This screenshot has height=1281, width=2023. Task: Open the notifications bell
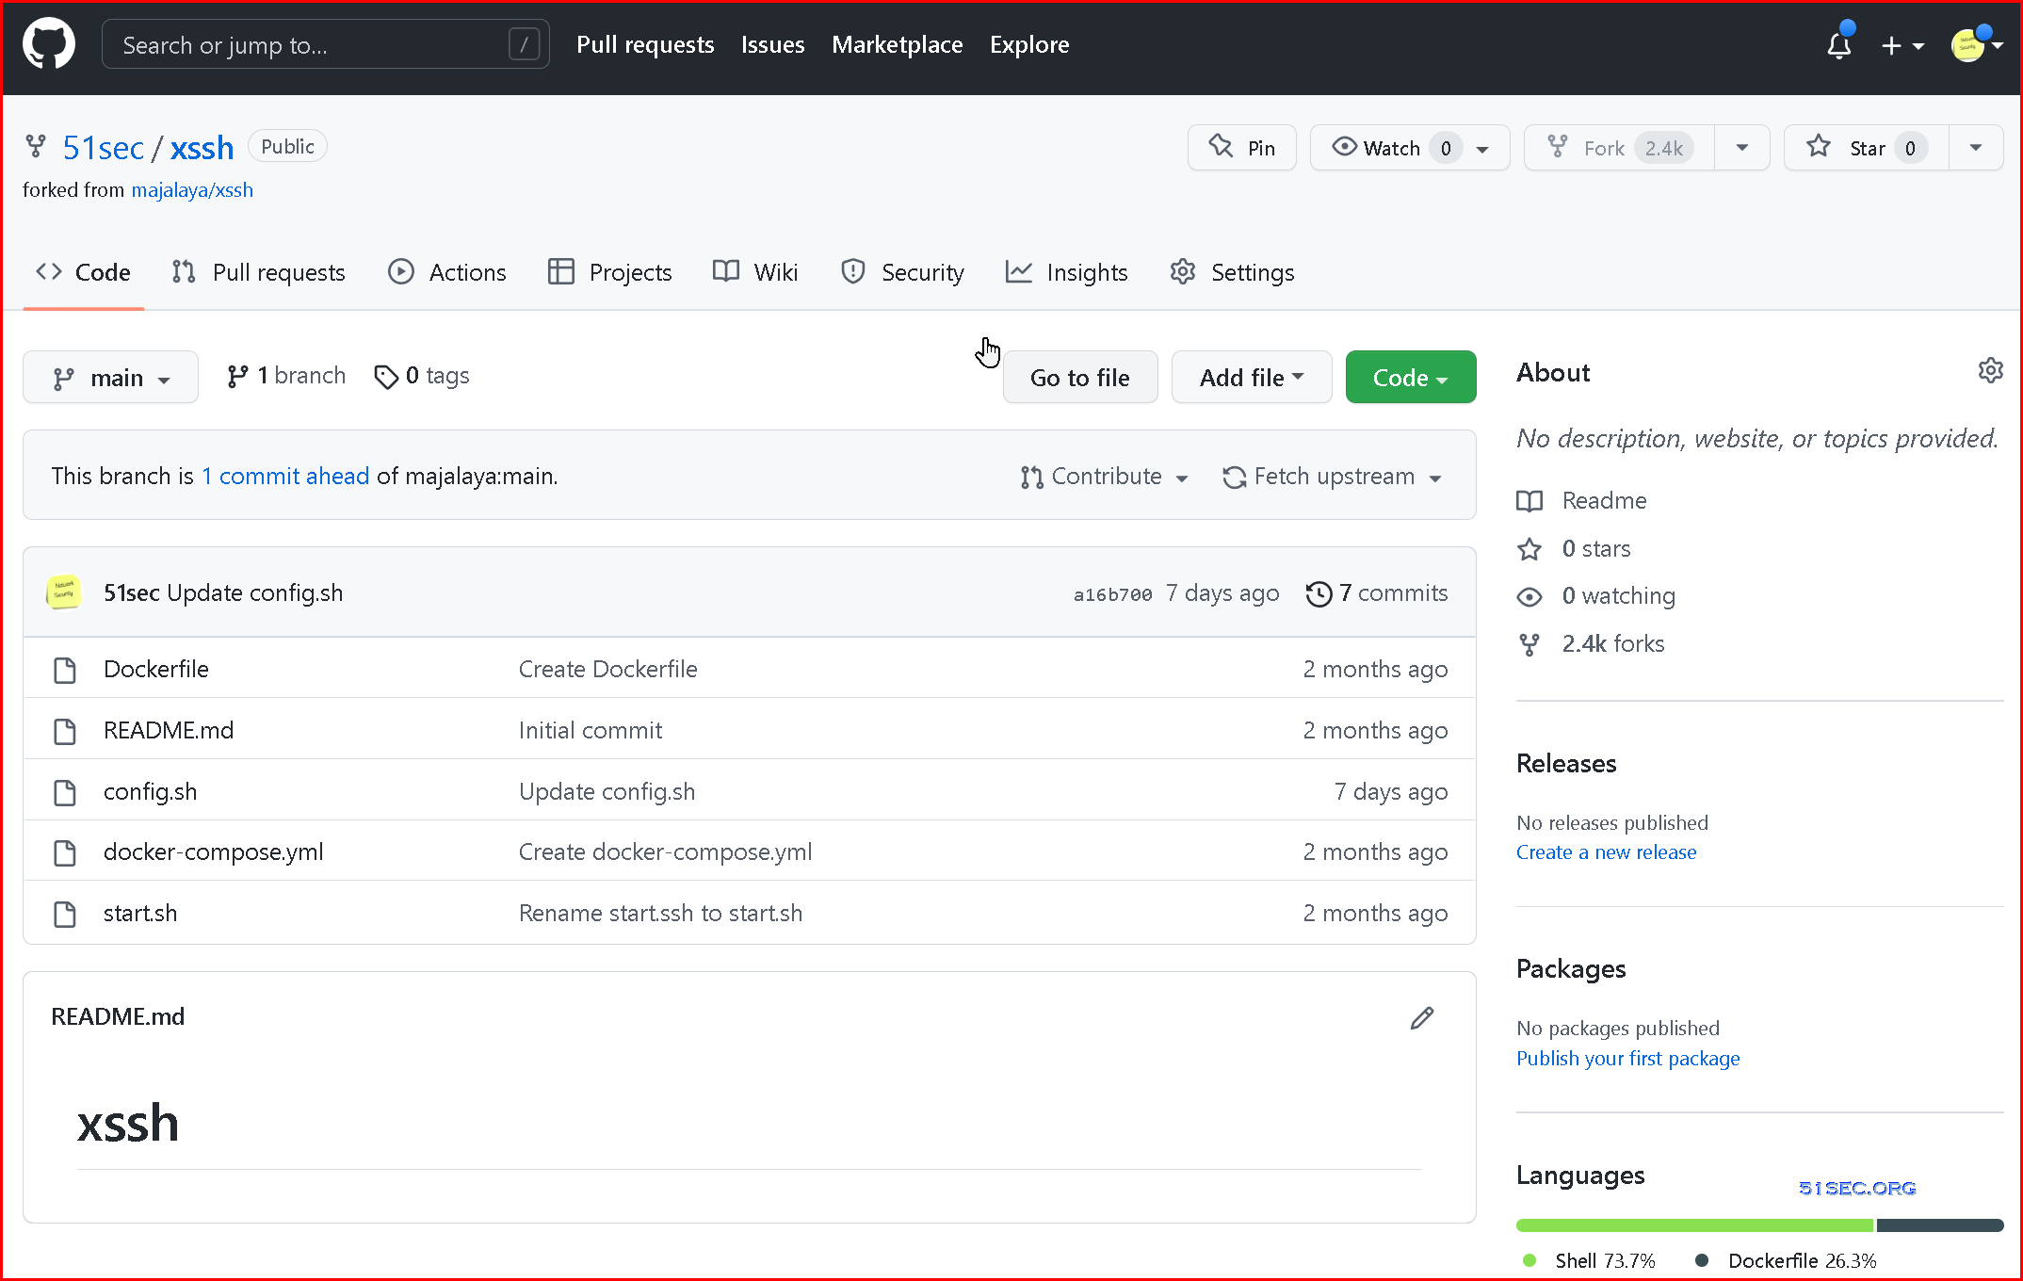pos(1838,45)
